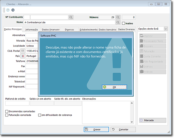The width and height of the screenshot is (175, 139).
Task: Click the Localidade field showing Lisboa
Action: [32, 46]
